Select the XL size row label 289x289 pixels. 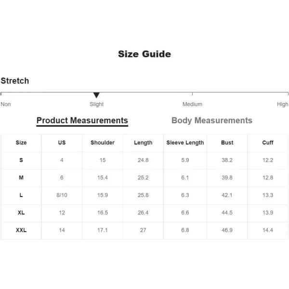click(x=21, y=213)
